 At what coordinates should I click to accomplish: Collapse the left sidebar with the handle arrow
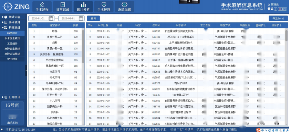(26, 71)
